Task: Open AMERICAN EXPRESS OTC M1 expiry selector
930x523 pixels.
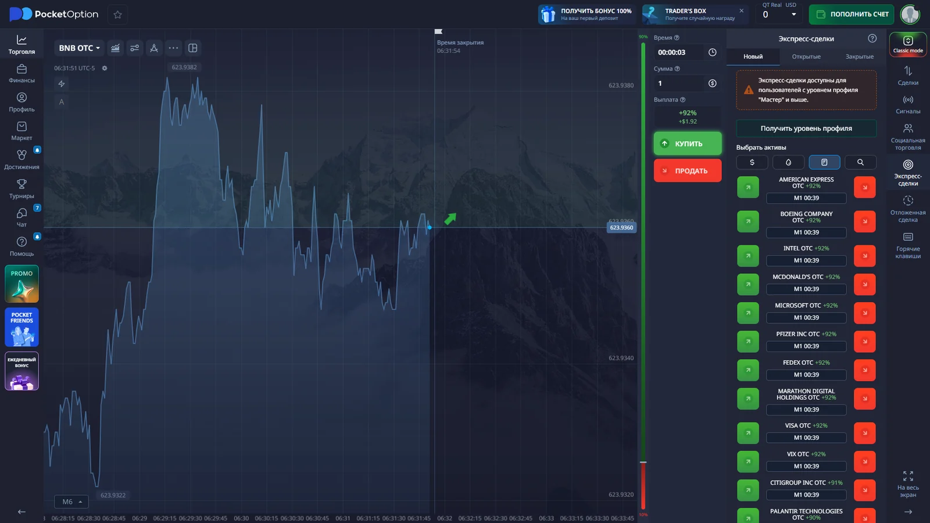Action: [806, 198]
